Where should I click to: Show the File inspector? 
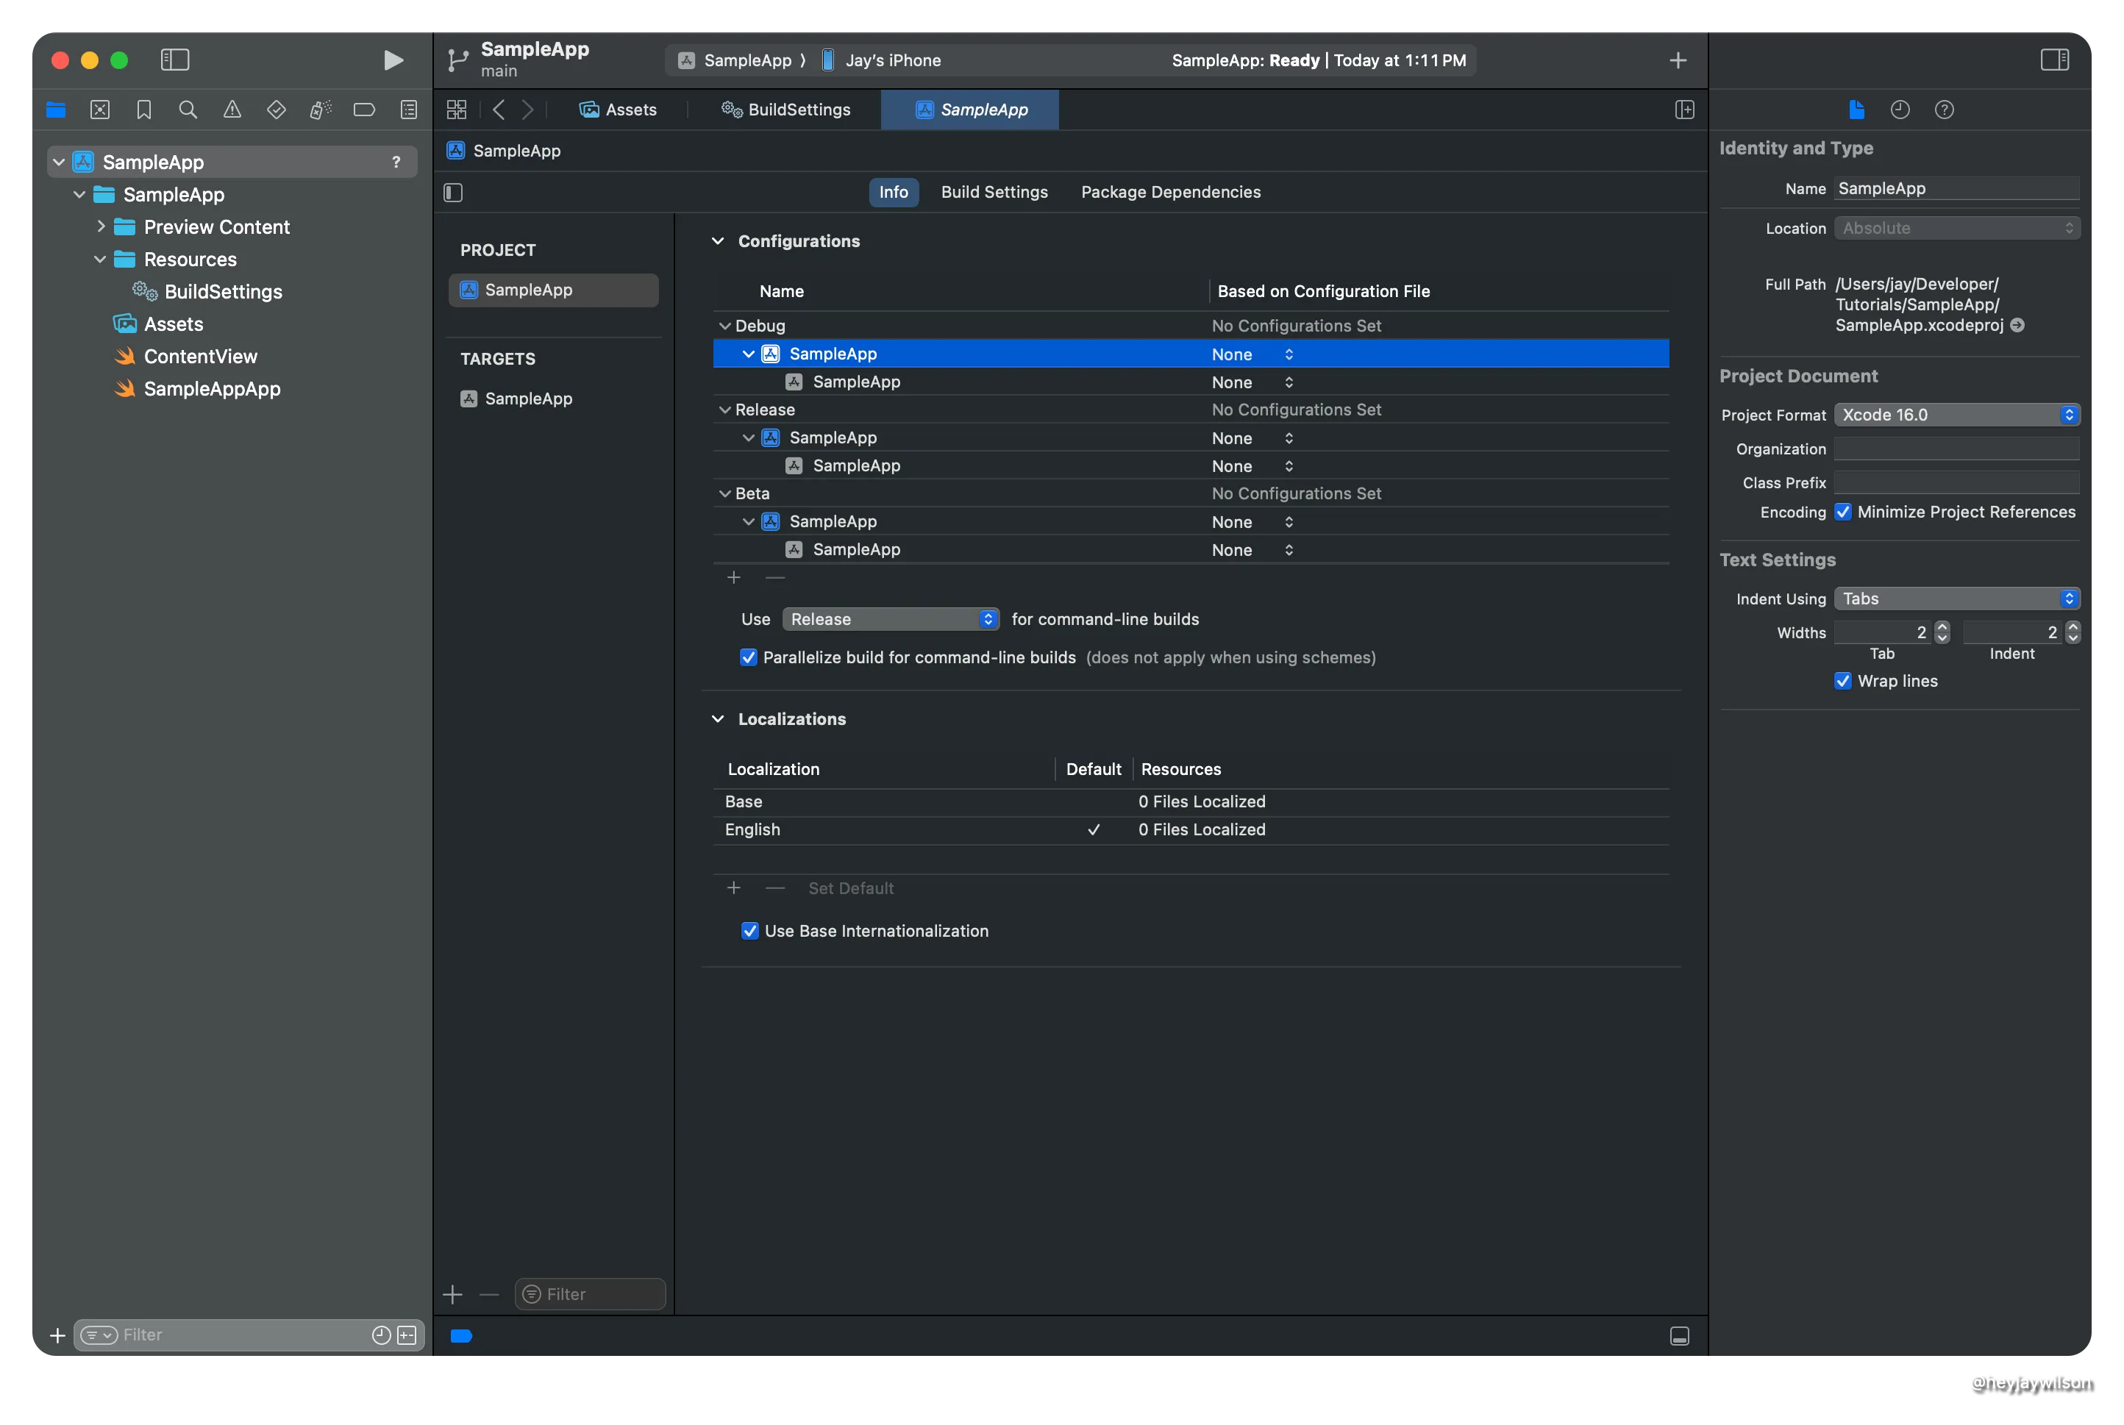click(x=1856, y=110)
